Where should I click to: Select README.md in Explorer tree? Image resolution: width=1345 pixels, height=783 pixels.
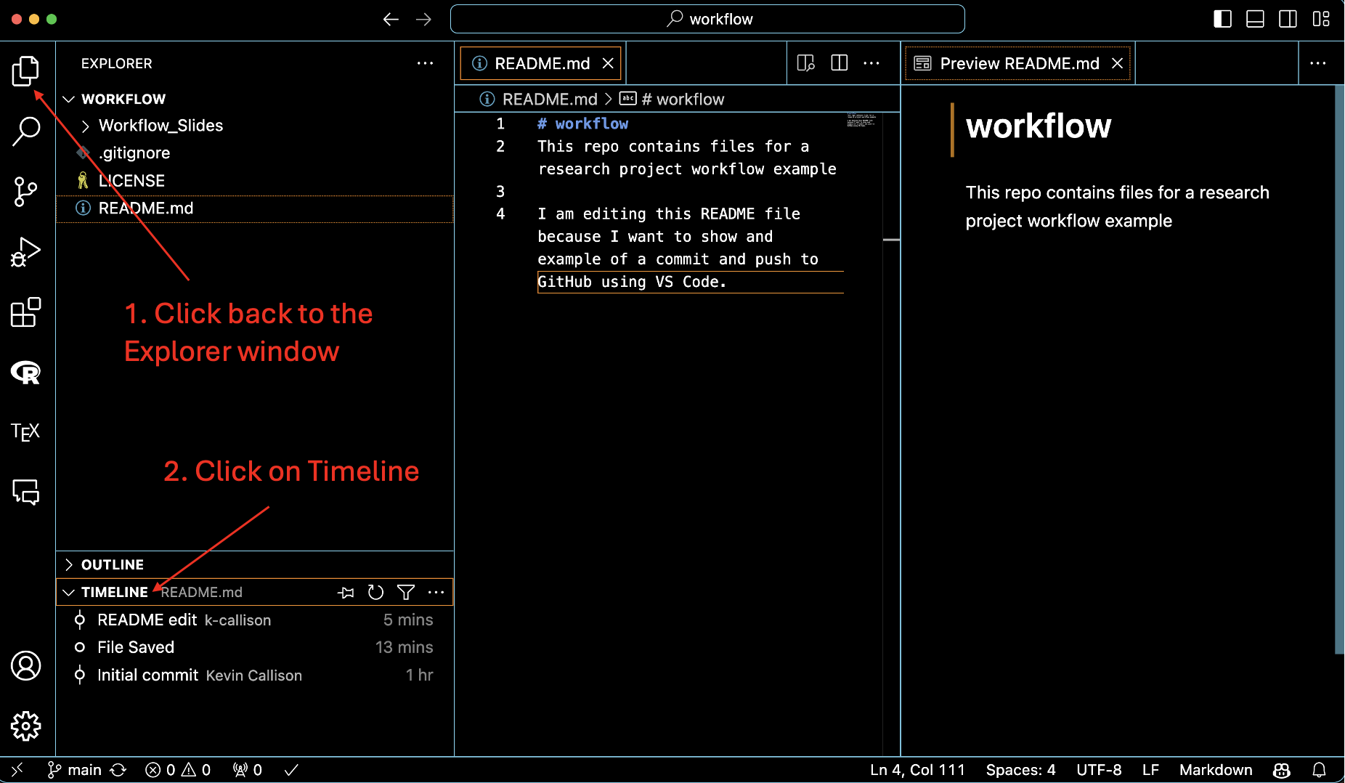coord(255,208)
